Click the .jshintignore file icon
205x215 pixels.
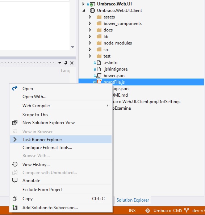pos(99,69)
